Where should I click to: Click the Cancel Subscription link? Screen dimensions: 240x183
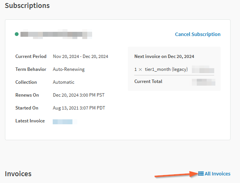(x=198, y=34)
